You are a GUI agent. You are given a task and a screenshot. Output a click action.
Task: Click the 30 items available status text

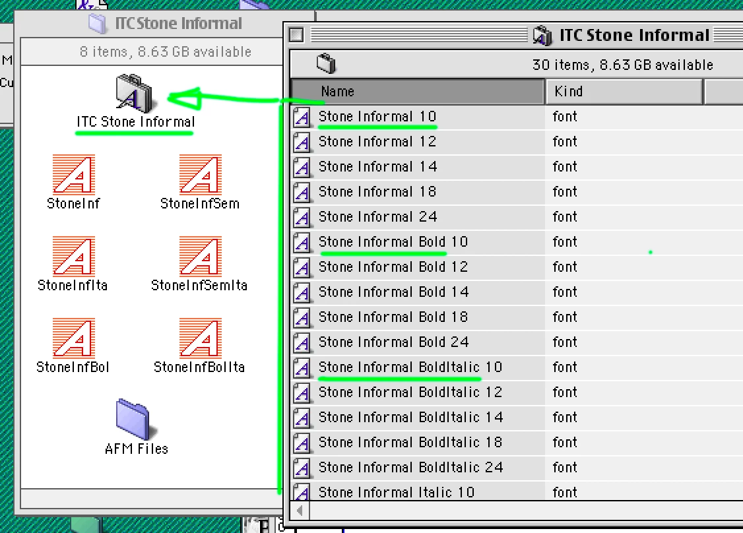[623, 65]
